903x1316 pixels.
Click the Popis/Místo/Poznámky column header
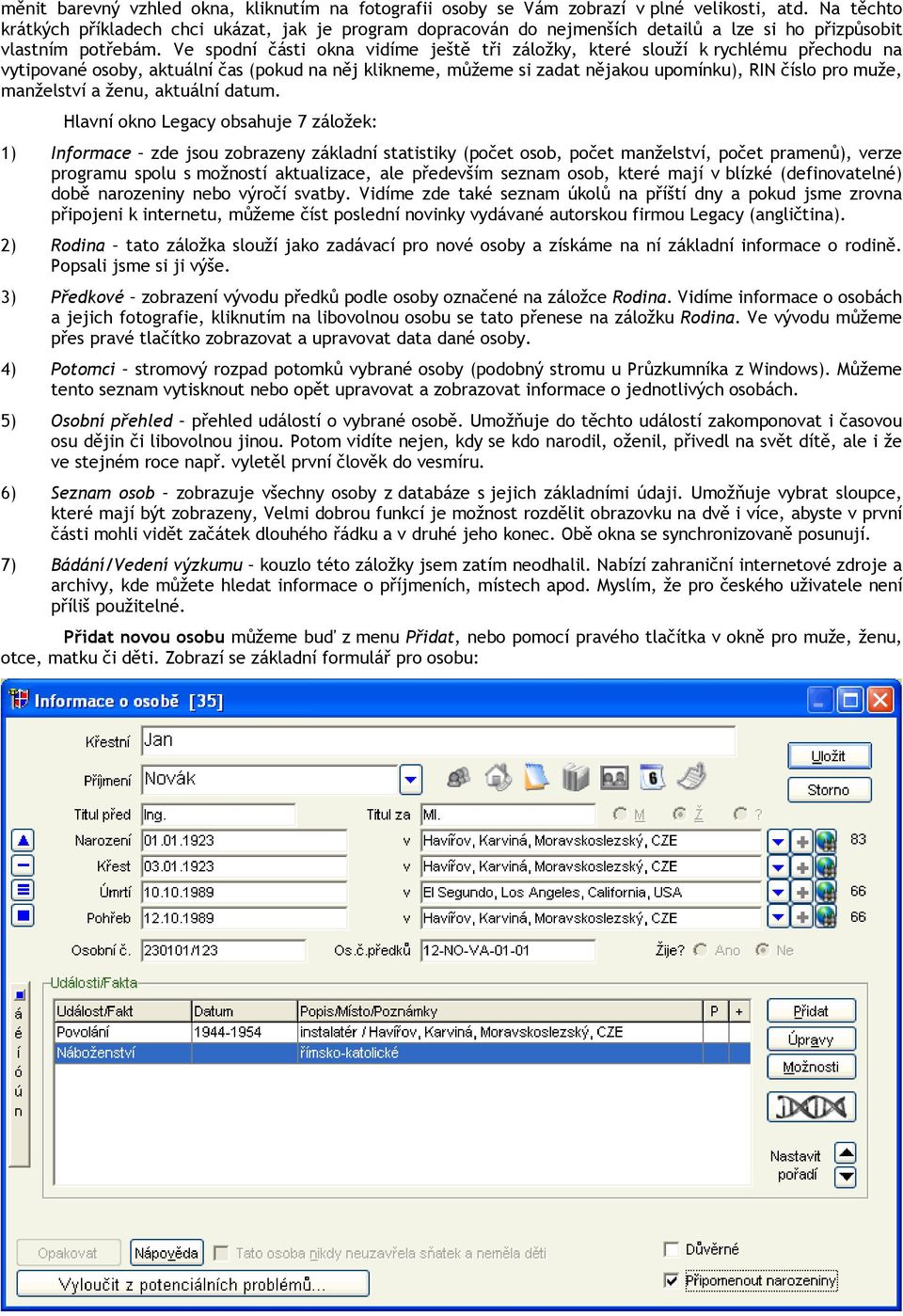tap(500, 1011)
